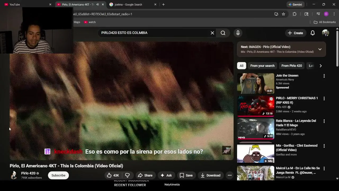Open YouTube notifications bell
The height and width of the screenshot is (191, 339).
[313, 33]
